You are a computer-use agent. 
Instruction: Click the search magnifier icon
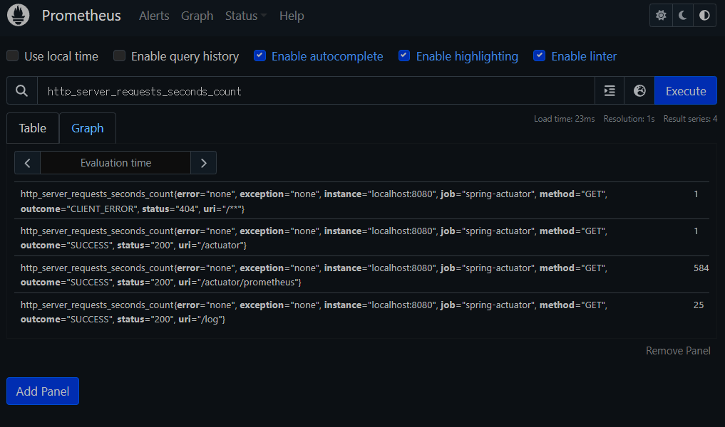(x=21, y=91)
